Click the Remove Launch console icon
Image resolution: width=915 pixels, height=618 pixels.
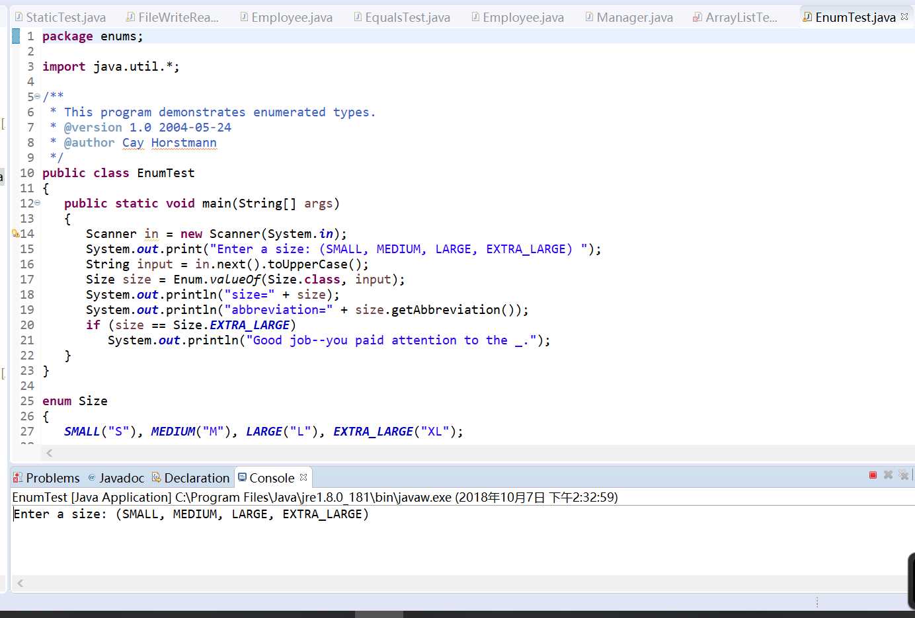(x=888, y=475)
